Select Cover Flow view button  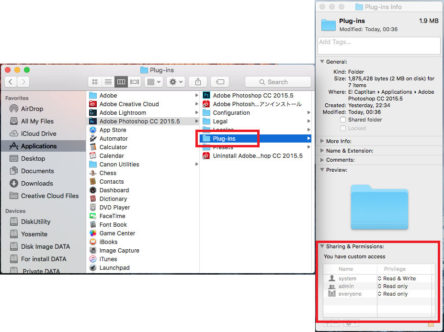pos(135,82)
